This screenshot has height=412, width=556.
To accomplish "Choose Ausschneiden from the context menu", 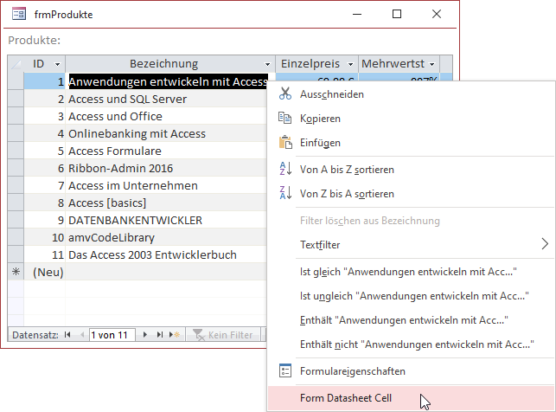I will [412, 94].
